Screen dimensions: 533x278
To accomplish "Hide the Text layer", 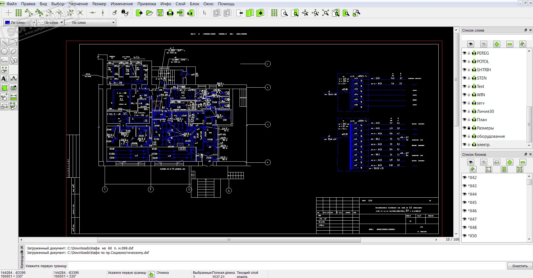I will pos(464,86).
